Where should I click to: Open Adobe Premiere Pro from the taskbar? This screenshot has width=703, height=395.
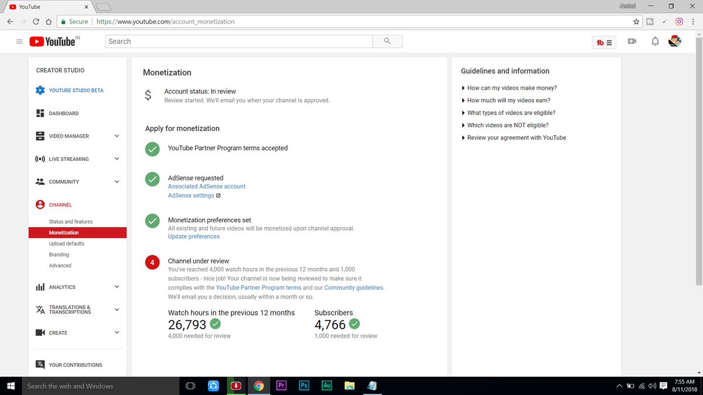[281, 386]
